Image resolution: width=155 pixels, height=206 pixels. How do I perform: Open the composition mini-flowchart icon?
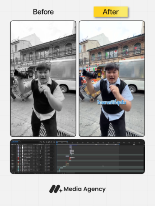pyautogui.click(x=41, y=142)
